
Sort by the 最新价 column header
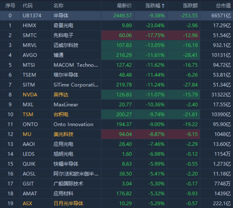[124, 6]
